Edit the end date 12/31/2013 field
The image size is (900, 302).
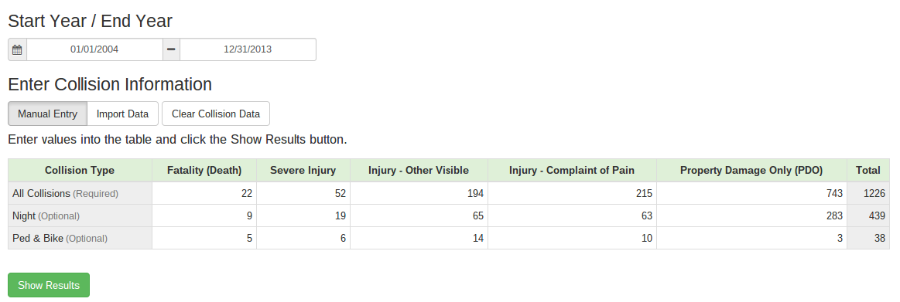[248, 49]
